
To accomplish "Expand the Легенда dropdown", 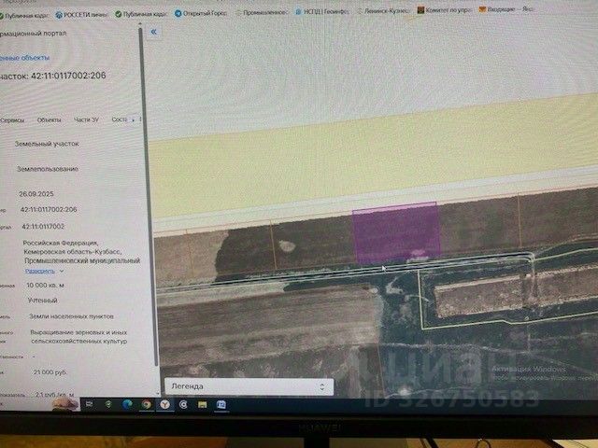I will coord(249,386).
